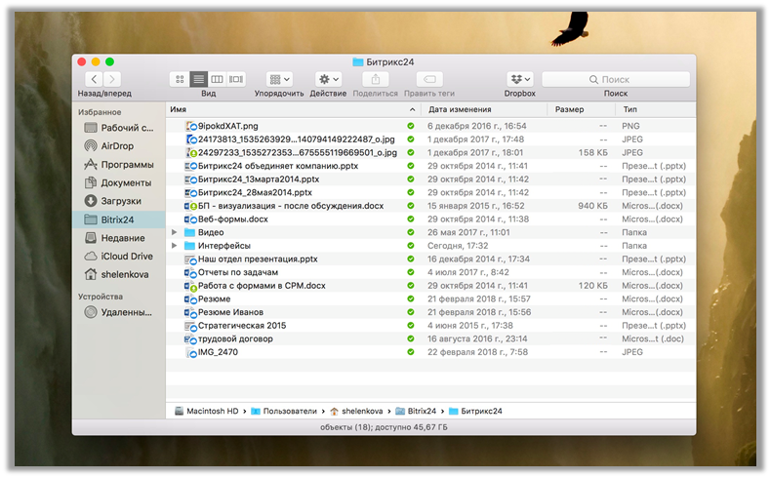
Task: Open Программы in the sidebar
Action: [x=118, y=165]
